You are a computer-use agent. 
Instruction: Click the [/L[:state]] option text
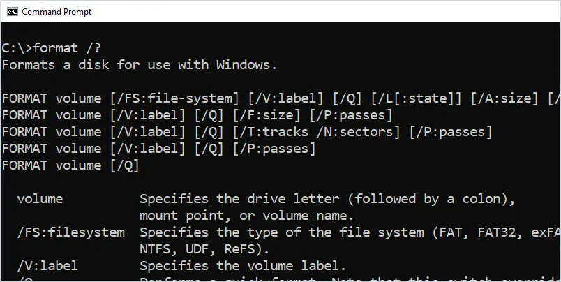(x=417, y=98)
